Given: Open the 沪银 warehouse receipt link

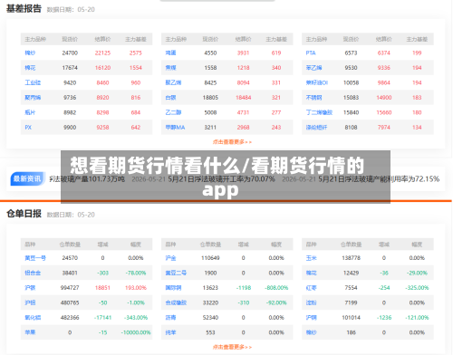Looking at the screenshot, I should pyautogui.click(x=30, y=288).
